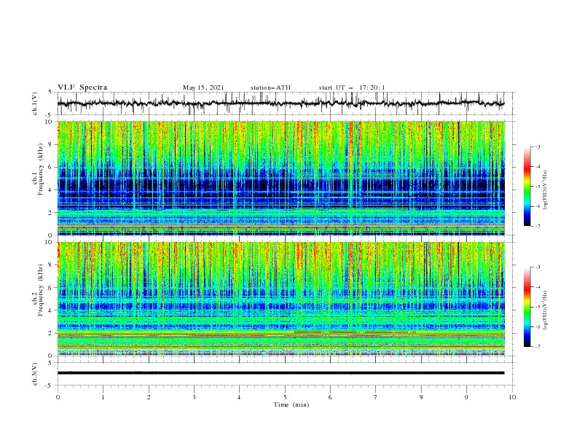577x446 pixels.
Task: Click the ch.2 spectrogram color bar
Action: click(x=527, y=307)
